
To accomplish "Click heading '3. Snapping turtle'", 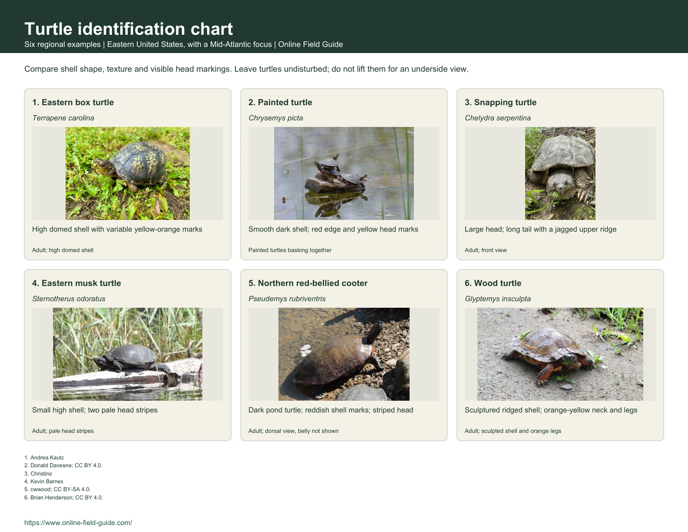I will tap(500, 102).
